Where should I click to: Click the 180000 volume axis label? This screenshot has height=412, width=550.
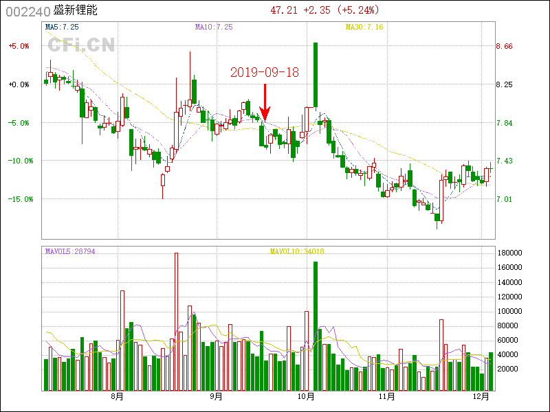tap(511, 253)
